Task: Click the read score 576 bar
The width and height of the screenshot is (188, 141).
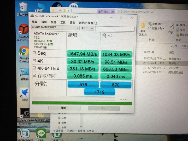Action: (83, 85)
